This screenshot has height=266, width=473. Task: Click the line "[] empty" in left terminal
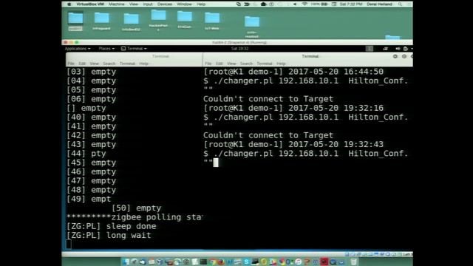[86, 108]
